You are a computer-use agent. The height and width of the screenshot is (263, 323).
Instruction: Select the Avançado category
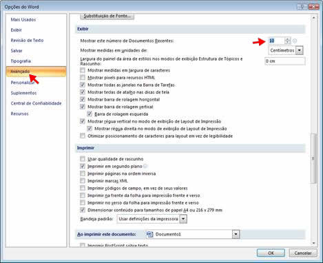pos(36,72)
